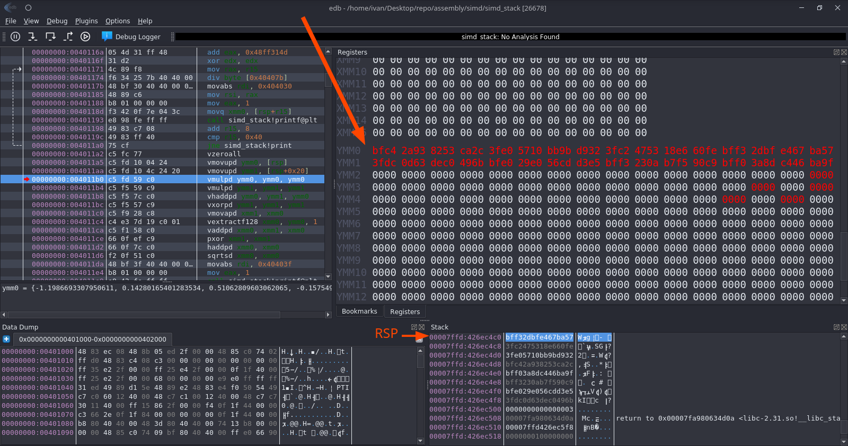
Task: Close the Registers dock panel
Action: [844, 52]
